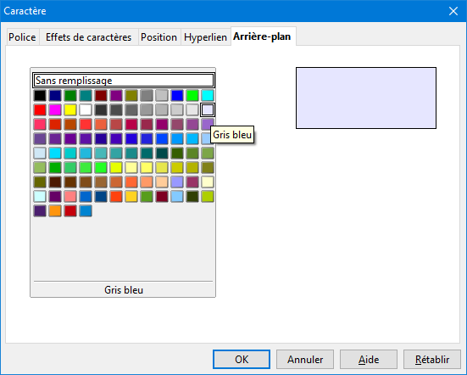
Task: Select the bright yellow color swatch
Action: [70, 109]
